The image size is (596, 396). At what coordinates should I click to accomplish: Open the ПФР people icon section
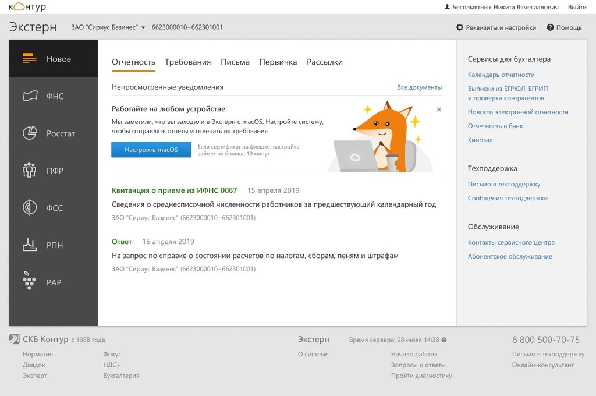coord(29,171)
